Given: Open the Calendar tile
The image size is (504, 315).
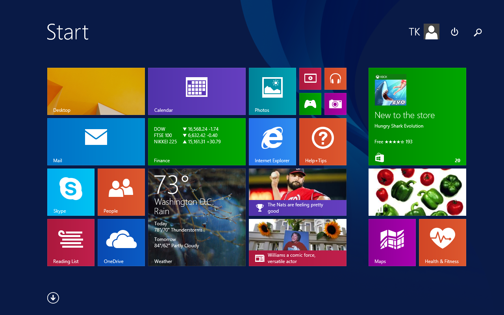Looking at the screenshot, I should click(x=197, y=91).
